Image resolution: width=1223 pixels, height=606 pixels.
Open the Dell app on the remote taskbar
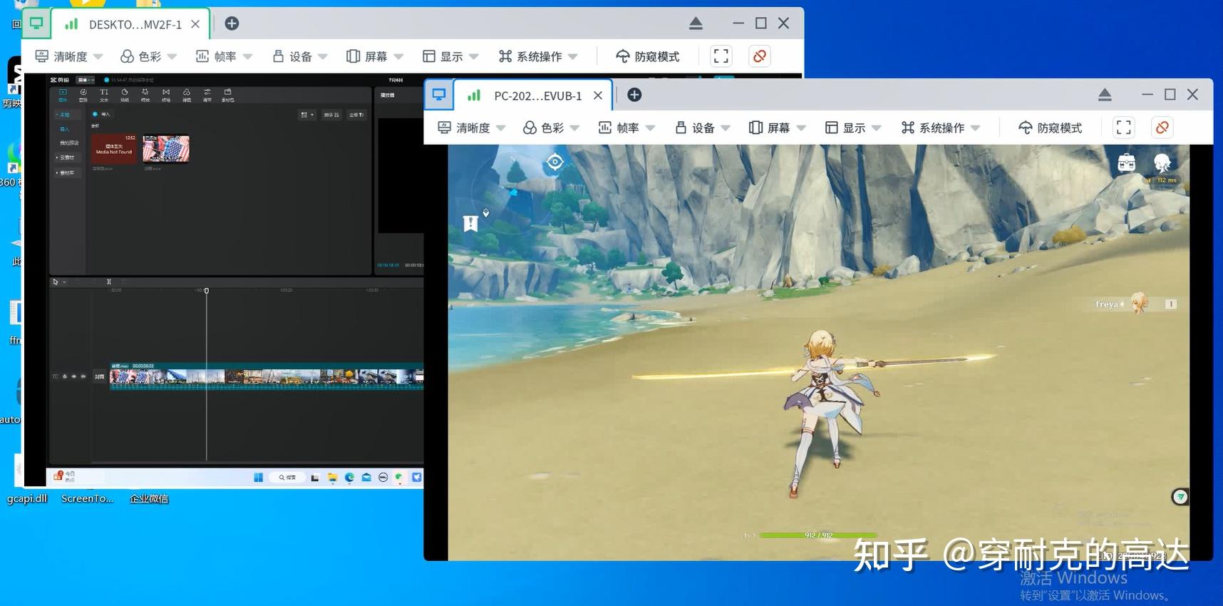click(x=383, y=477)
